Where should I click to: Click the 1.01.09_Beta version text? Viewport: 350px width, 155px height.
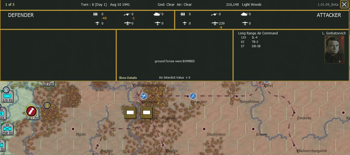coord(328,5)
